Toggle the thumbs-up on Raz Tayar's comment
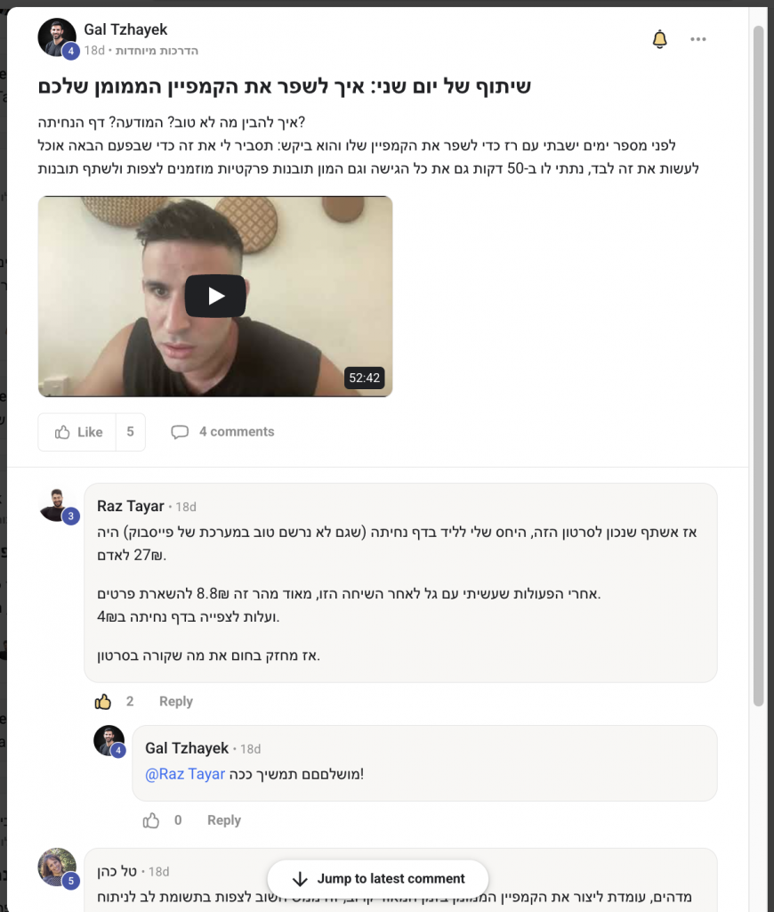The width and height of the screenshot is (774, 912). pyautogui.click(x=103, y=702)
